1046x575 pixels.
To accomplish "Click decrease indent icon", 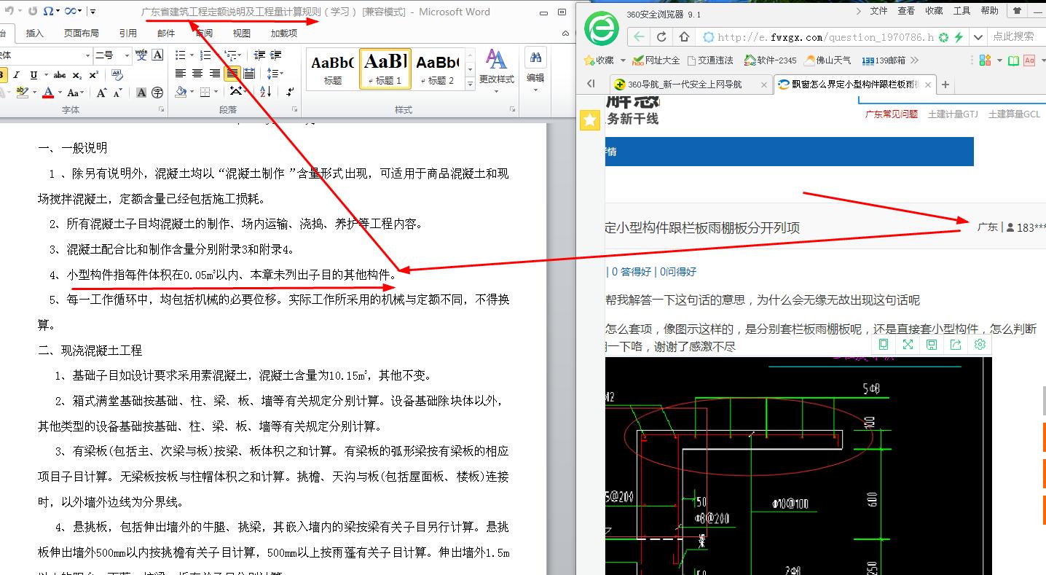I will click(259, 55).
